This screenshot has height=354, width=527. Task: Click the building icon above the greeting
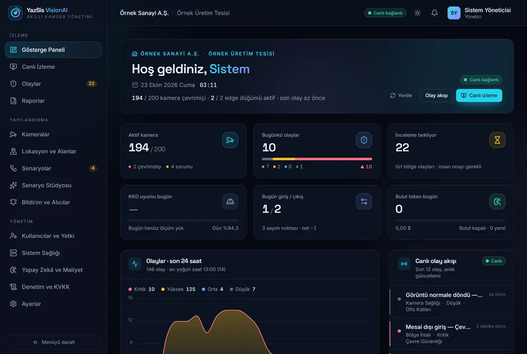click(x=134, y=54)
